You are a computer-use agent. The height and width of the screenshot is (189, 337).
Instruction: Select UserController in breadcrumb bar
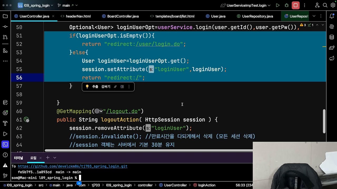point(173,185)
